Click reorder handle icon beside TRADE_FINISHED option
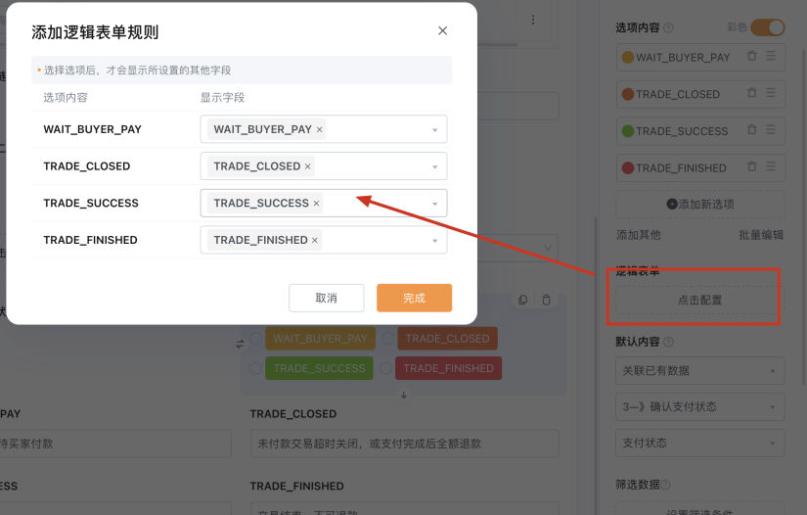The image size is (807, 515). tap(771, 166)
